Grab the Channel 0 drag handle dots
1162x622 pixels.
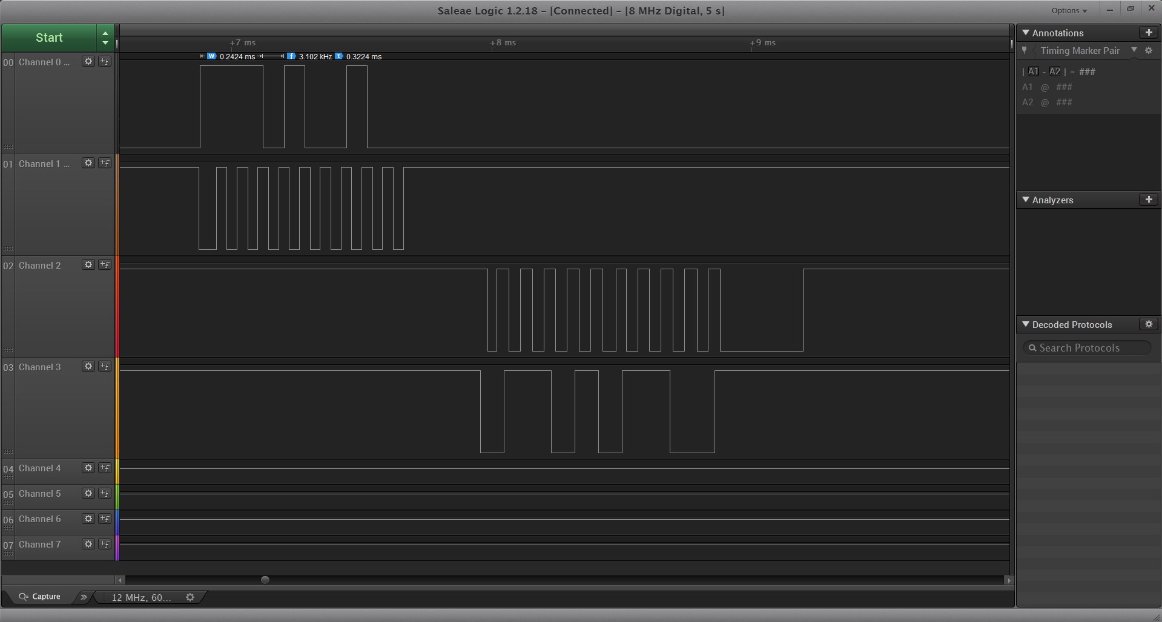coord(8,146)
